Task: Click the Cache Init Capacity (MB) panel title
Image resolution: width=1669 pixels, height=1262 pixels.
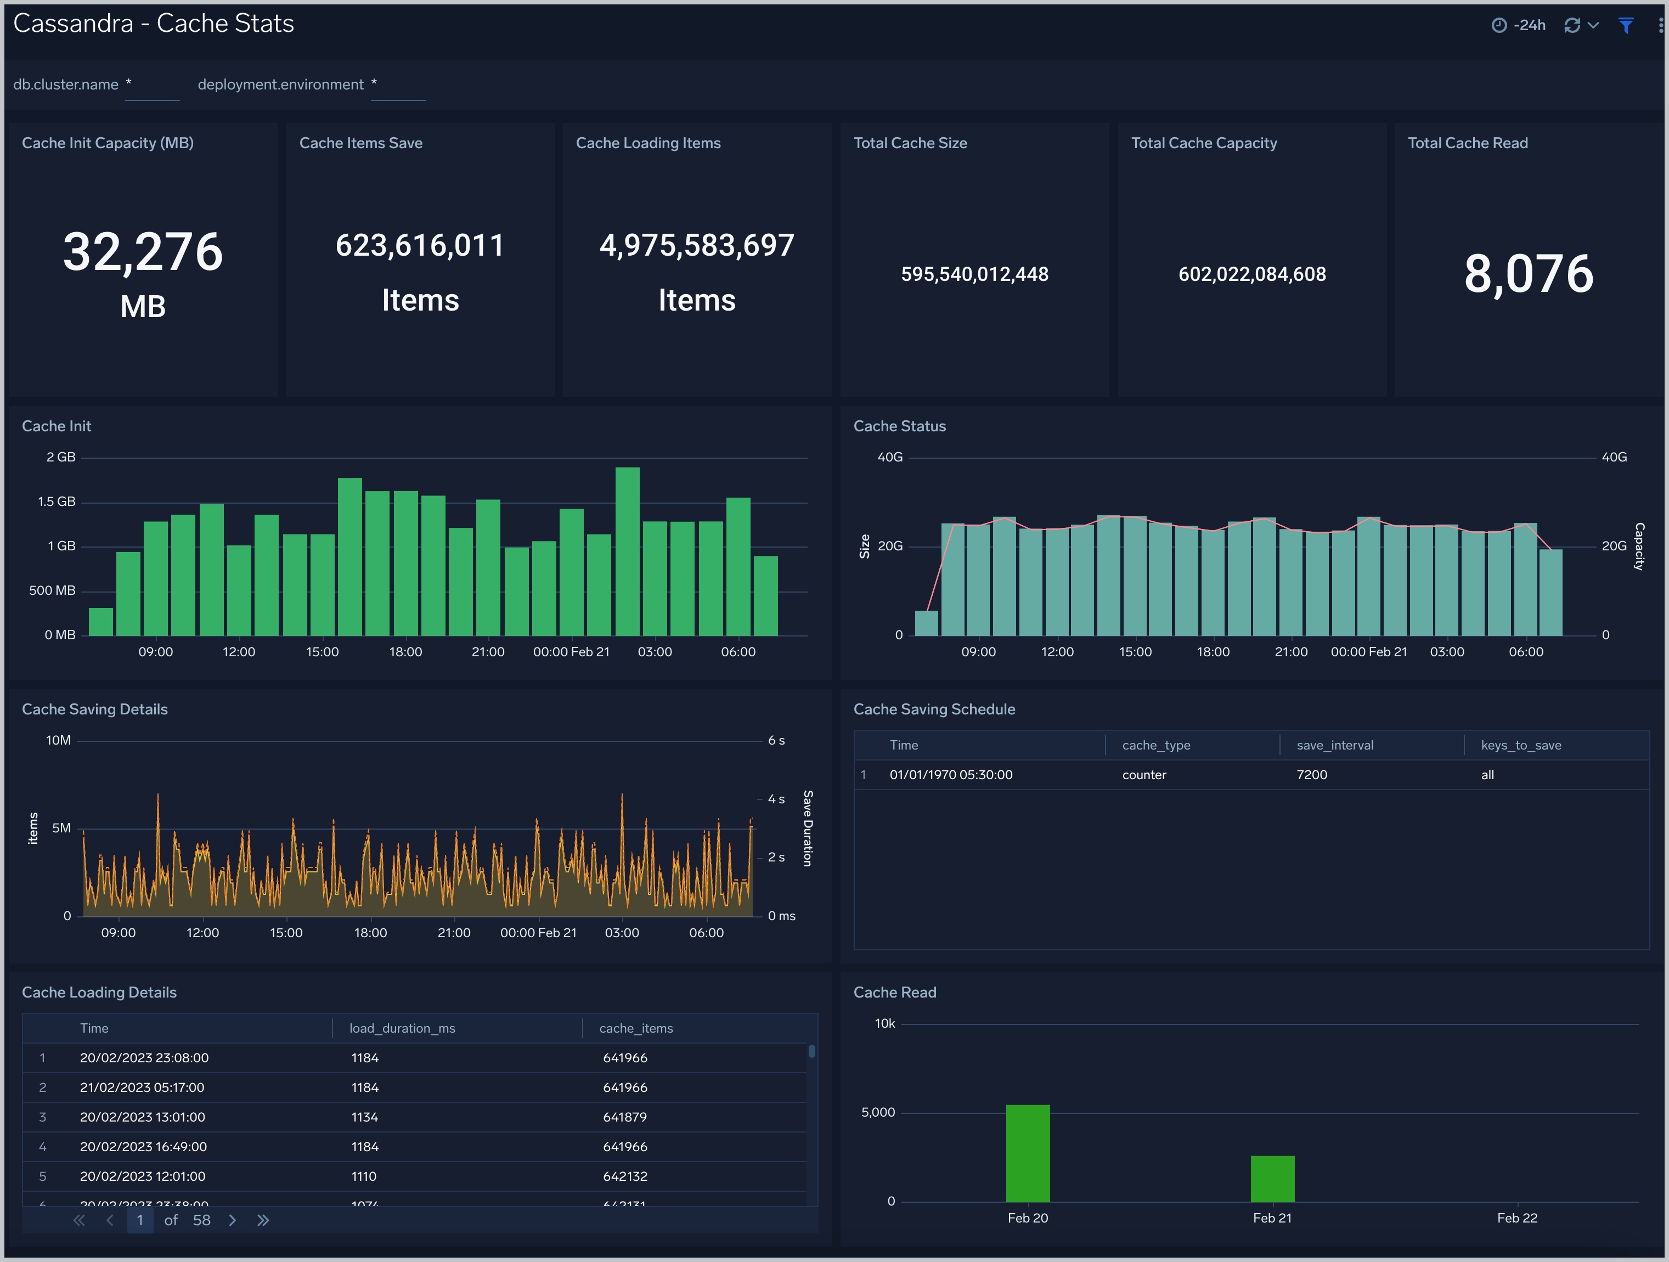Action: tap(108, 143)
